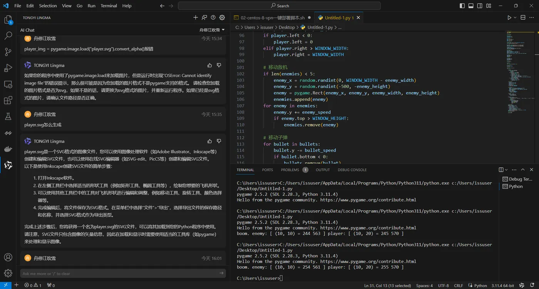Image resolution: width=539 pixels, height=289 pixels.
Task: Open the Selection menu
Action: point(48,6)
